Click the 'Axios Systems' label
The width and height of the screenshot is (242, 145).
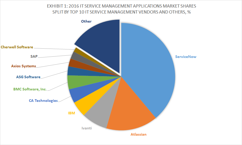(24, 66)
